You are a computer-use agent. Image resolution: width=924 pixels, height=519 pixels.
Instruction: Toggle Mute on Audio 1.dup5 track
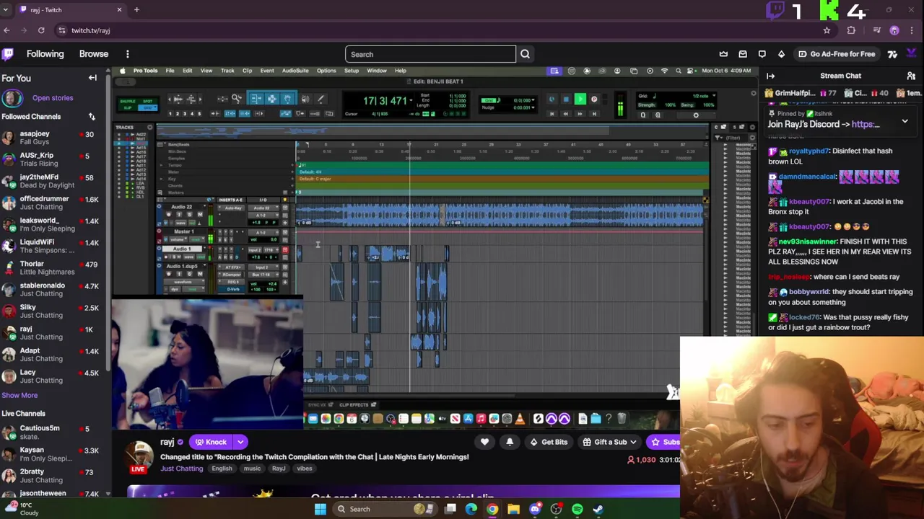coord(200,274)
